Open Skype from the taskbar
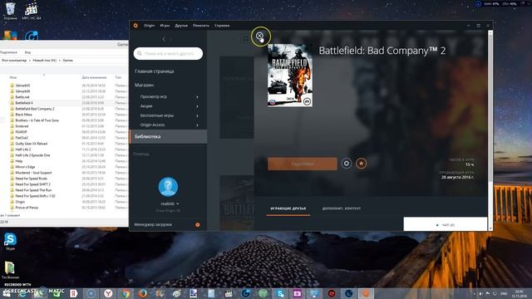Screen dimensions: 532x299 [x=280, y=293]
